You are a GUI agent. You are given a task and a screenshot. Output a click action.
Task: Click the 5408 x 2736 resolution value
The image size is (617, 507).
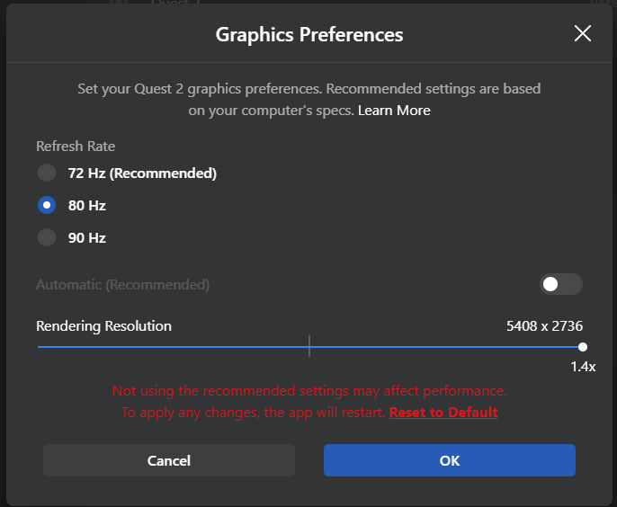click(x=544, y=325)
